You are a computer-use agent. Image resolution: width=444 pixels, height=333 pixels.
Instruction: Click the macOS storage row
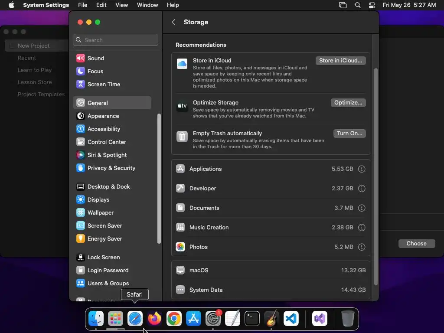point(271,271)
